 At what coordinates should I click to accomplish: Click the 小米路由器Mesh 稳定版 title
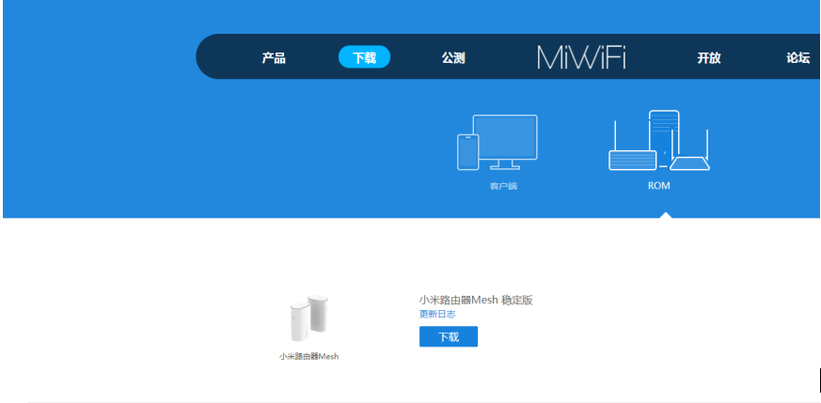(476, 300)
